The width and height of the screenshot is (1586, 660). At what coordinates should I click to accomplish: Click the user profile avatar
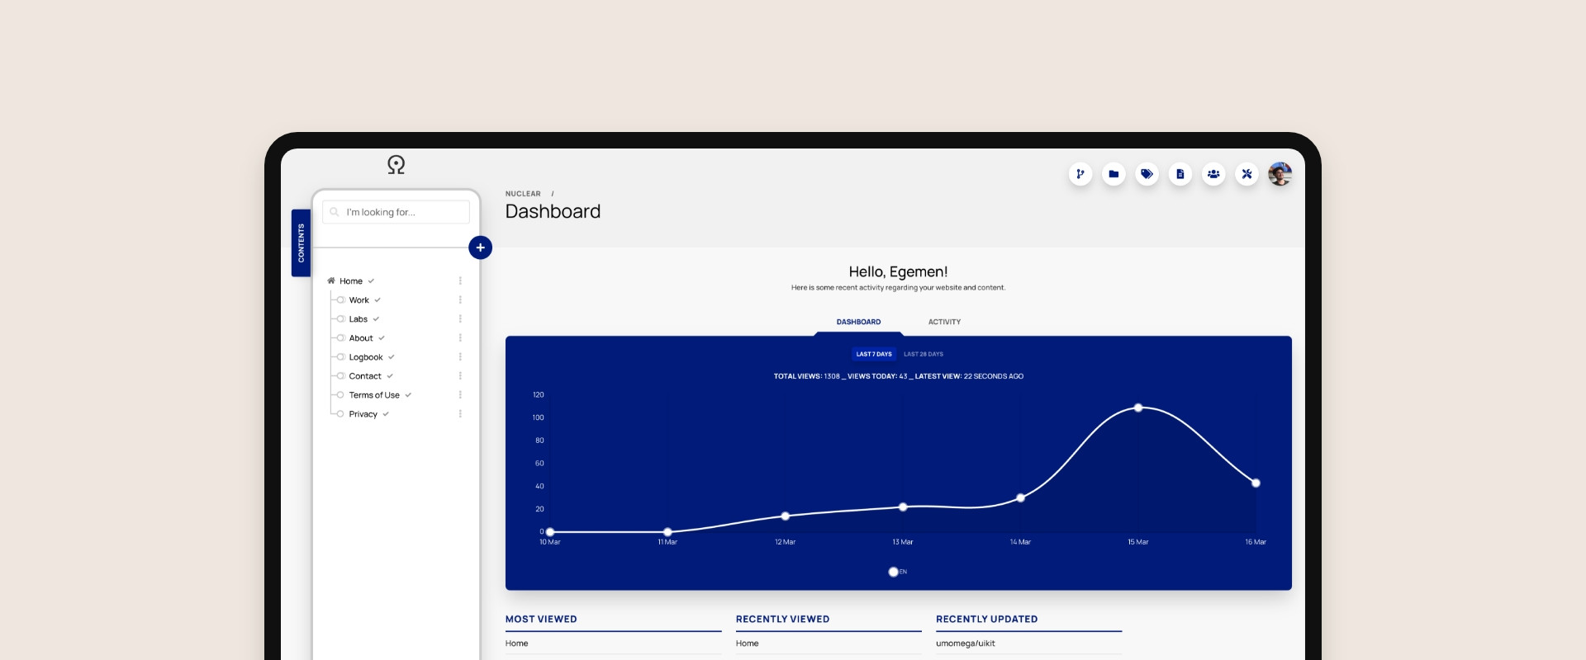(1280, 174)
